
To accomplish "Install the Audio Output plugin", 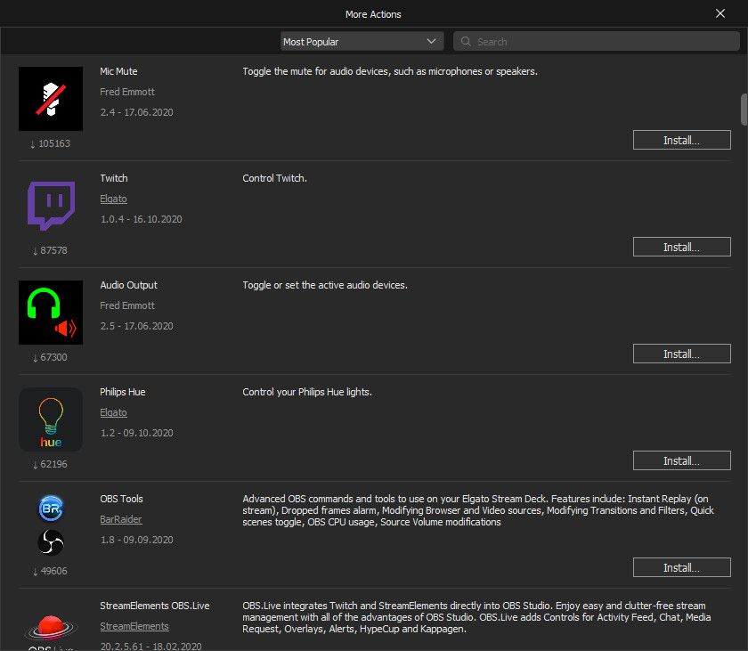I will [682, 354].
